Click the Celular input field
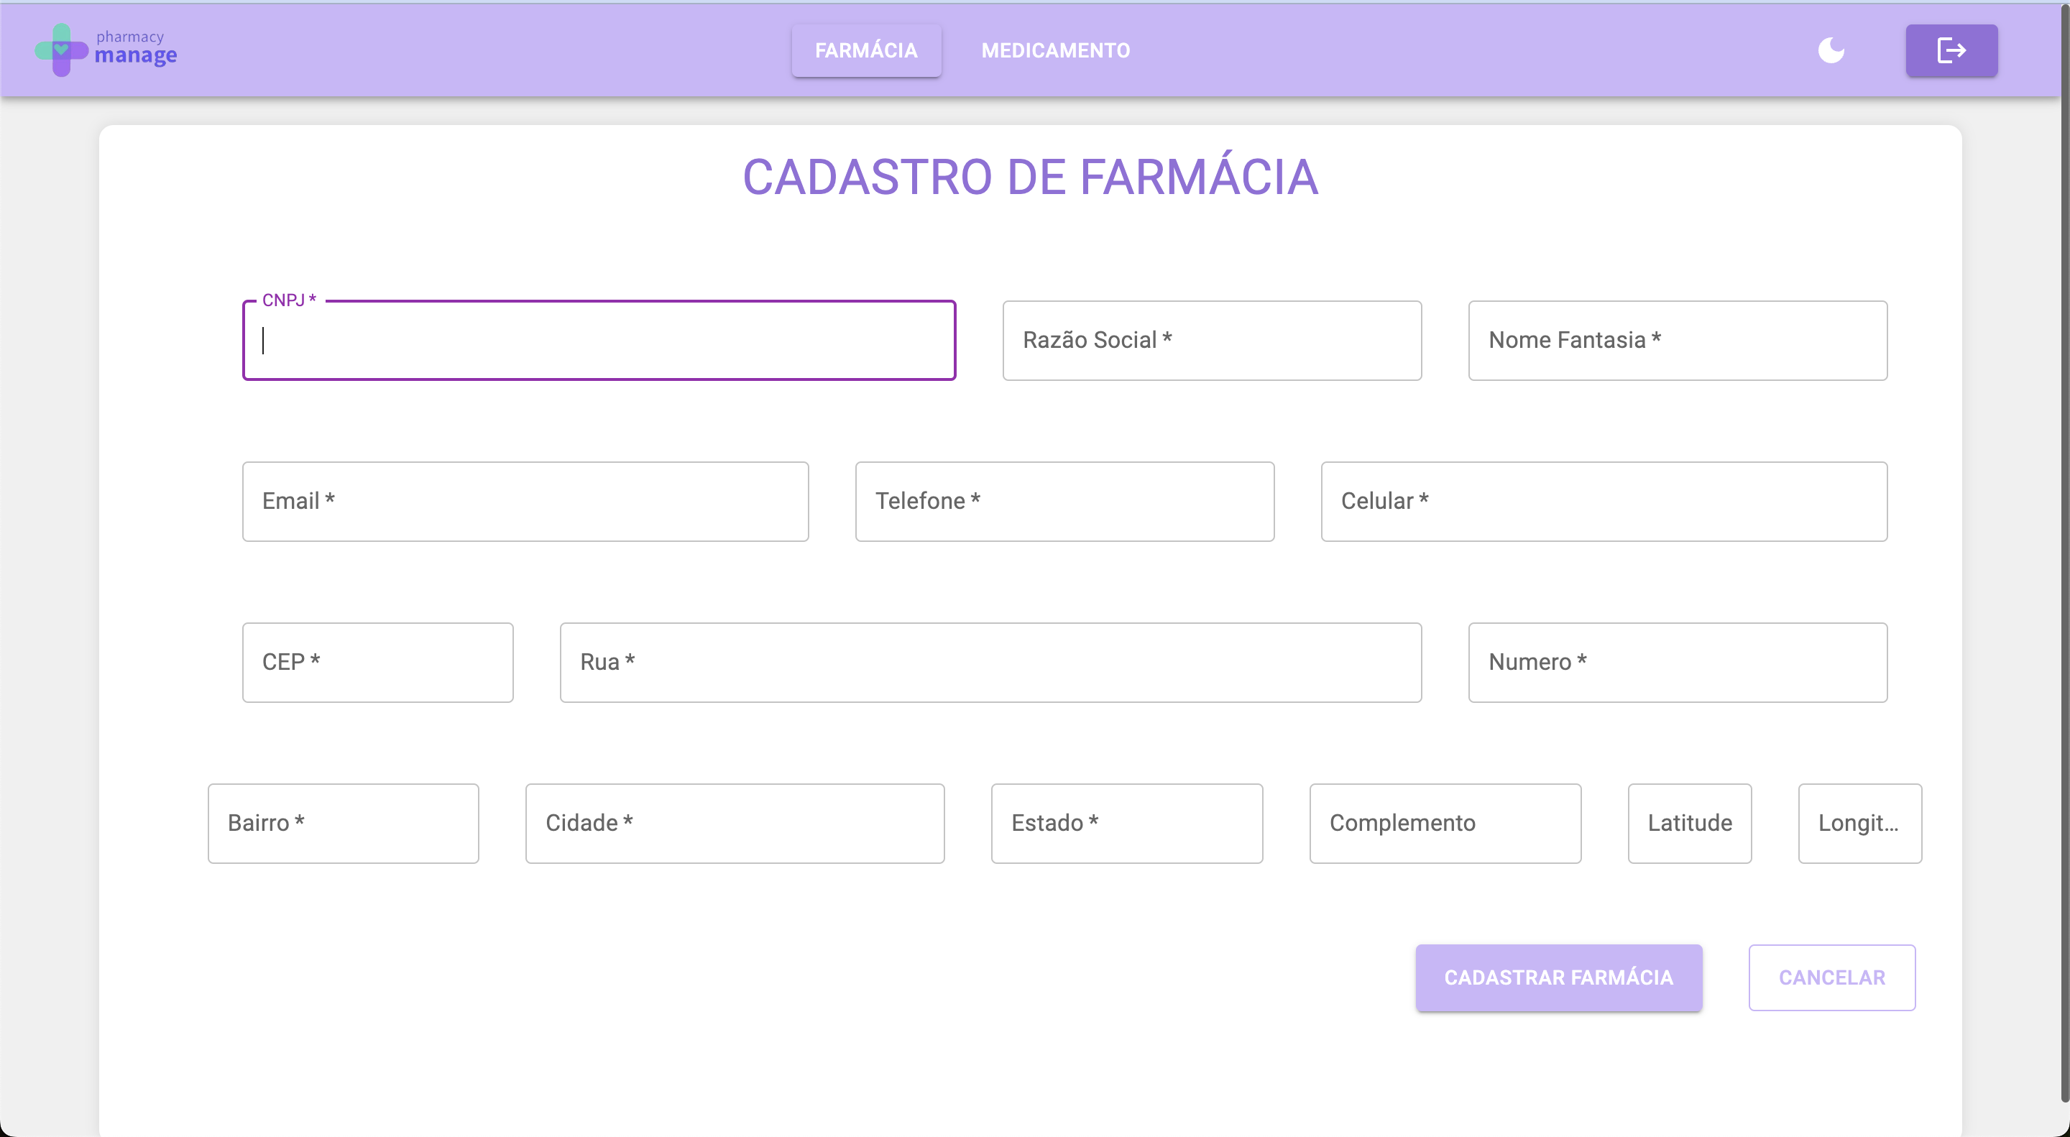This screenshot has width=2070, height=1137. (x=1603, y=502)
